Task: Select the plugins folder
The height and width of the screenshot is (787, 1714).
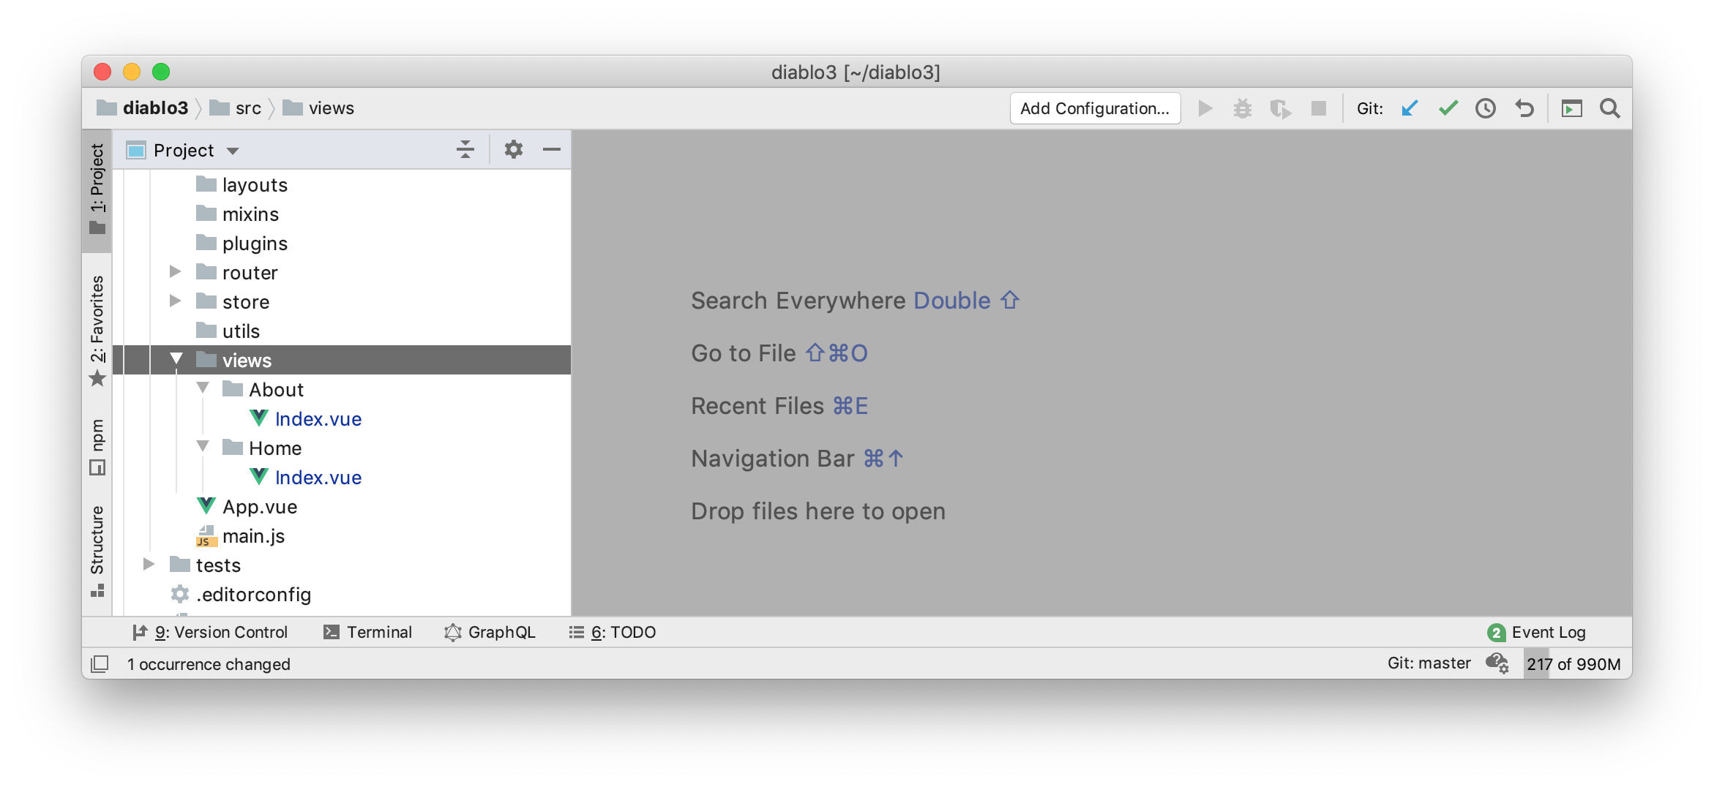Action: pos(242,243)
